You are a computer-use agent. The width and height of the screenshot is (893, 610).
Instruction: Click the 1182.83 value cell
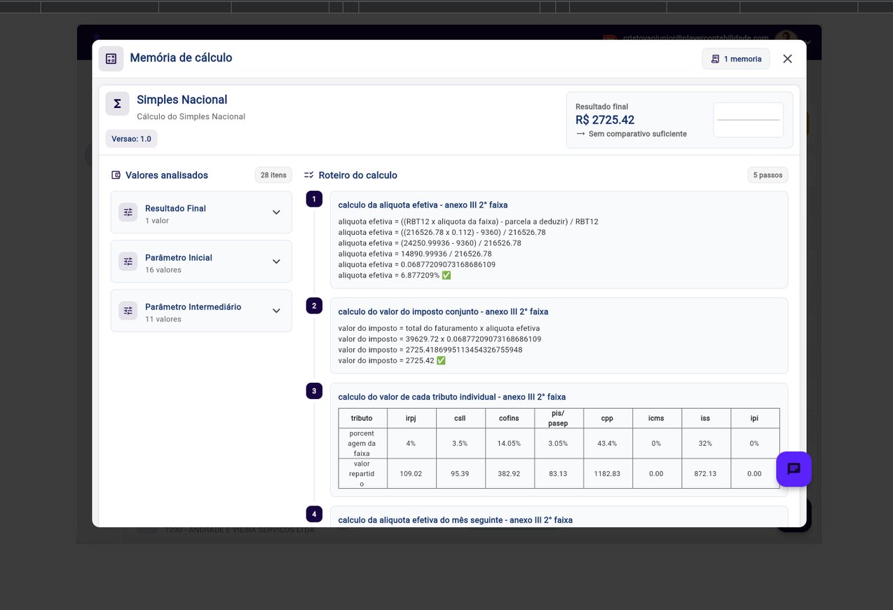608,474
